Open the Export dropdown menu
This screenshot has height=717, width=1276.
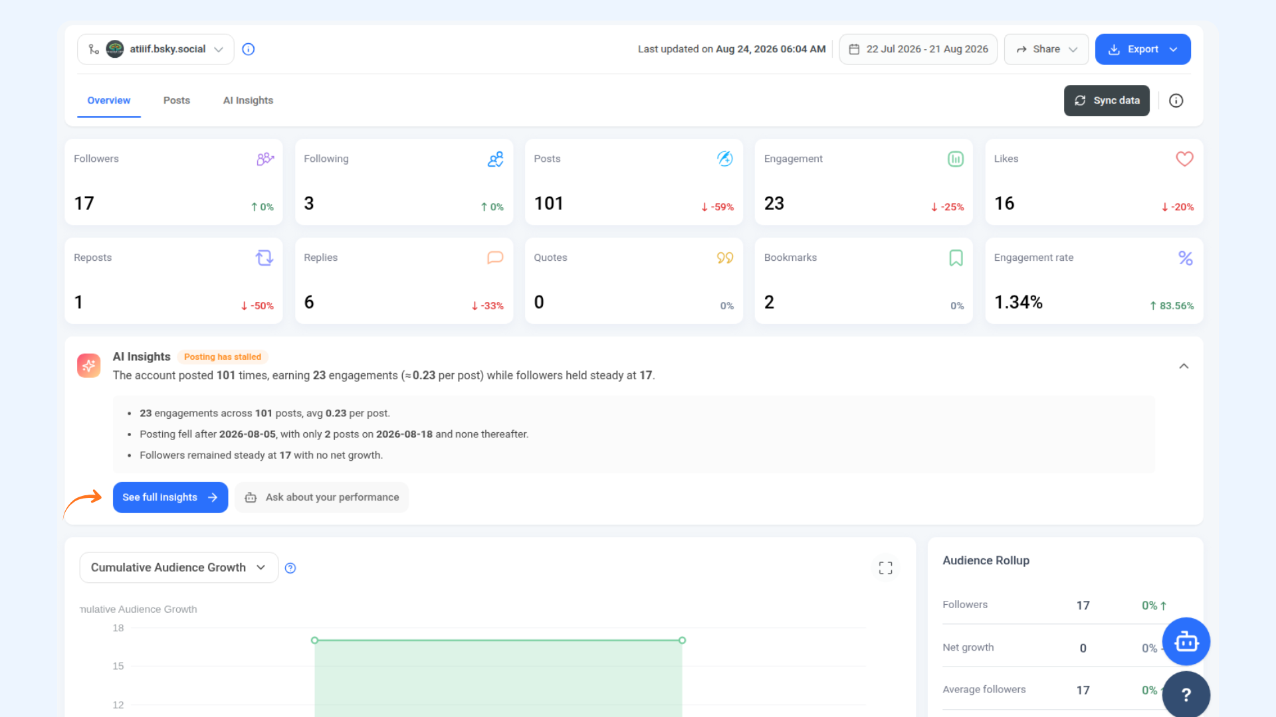[x=1142, y=49]
